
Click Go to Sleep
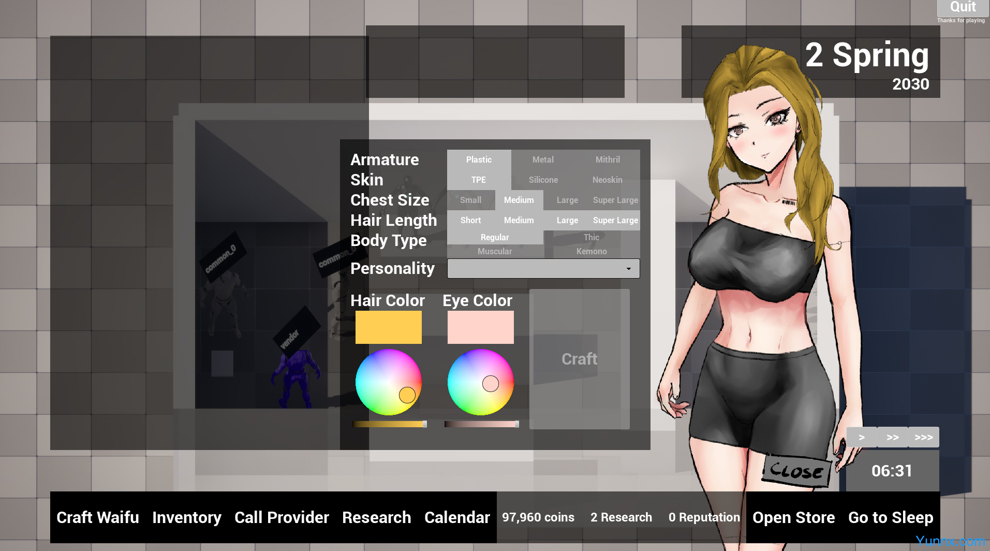coord(890,517)
